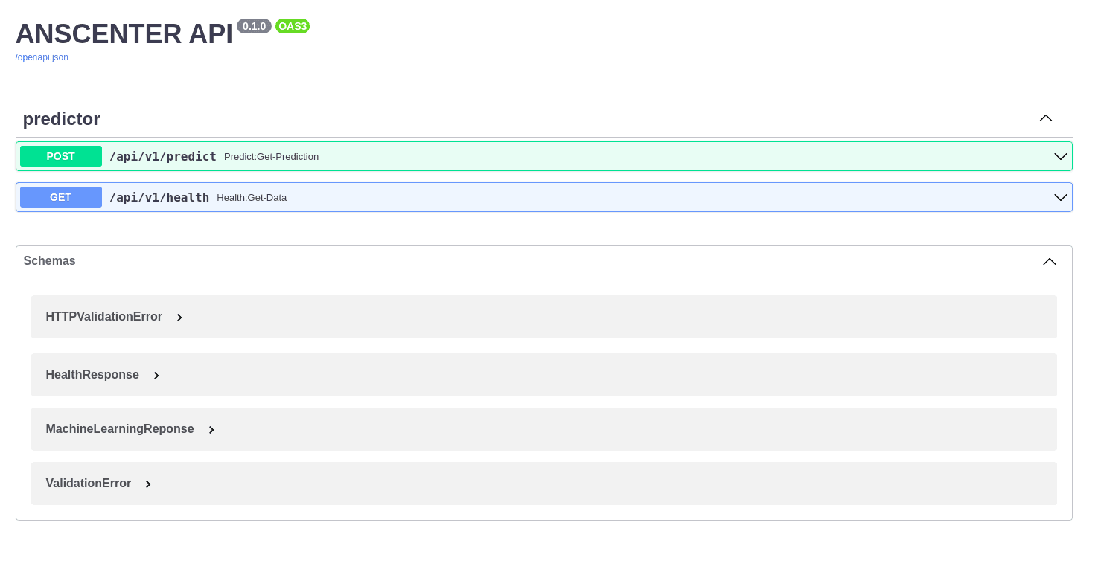
Task: Click the ANSCENTER API title
Action: tap(124, 33)
